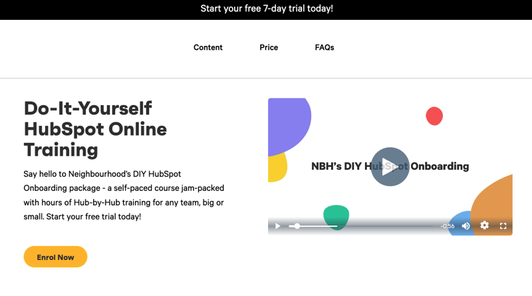The image size is (532, 296).
Task: Click the Enrol Now button
Action: [x=55, y=257]
